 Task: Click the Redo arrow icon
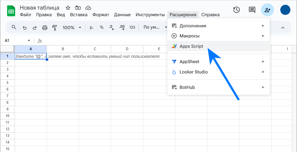click(34, 28)
